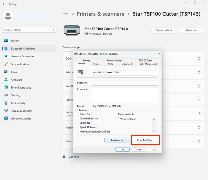208x180 pixels.
Task: Switch to the Color Management tab
Action: point(148,64)
